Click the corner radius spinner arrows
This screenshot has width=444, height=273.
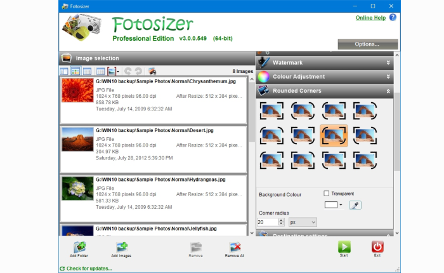[x=281, y=222]
